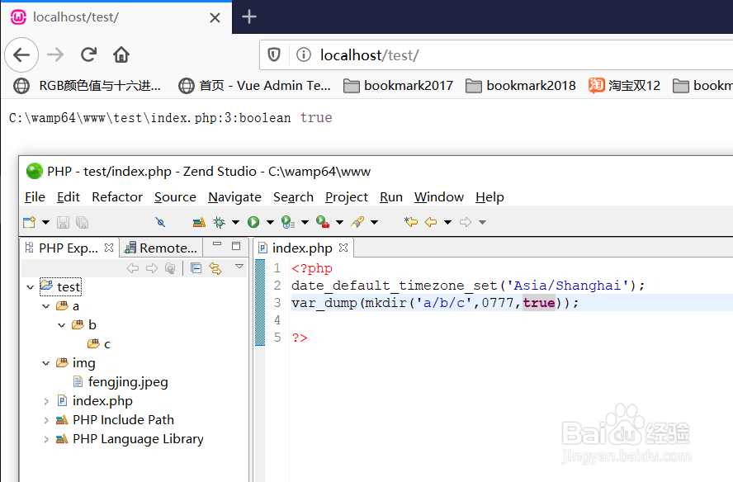733x482 pixels.
Task: Close the PHP Explorer tab
Action: [109, 248]
